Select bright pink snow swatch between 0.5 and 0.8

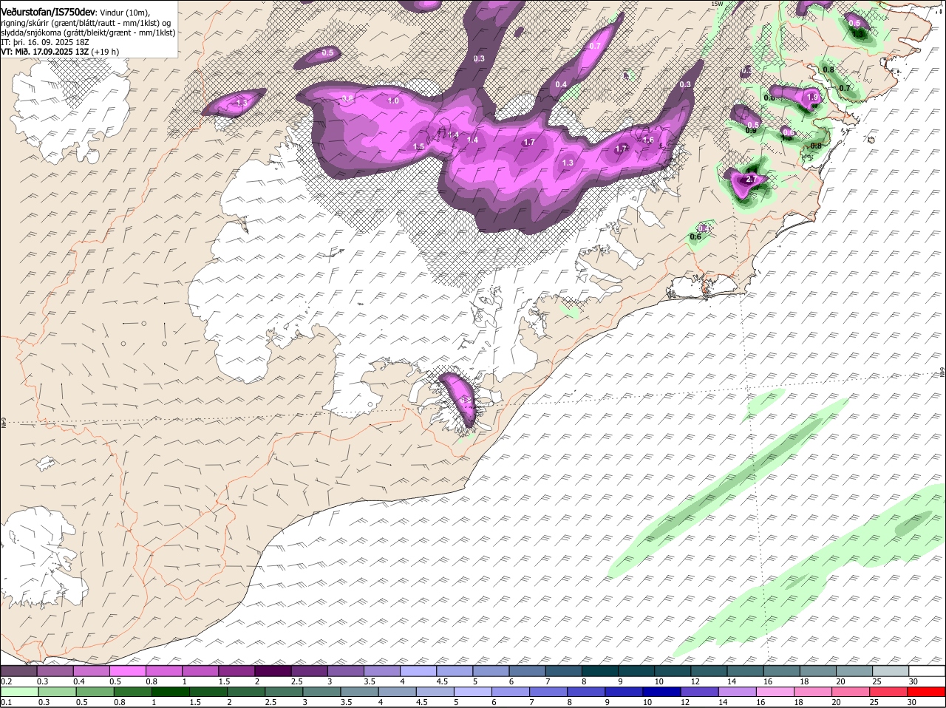(x=127, y=671)
